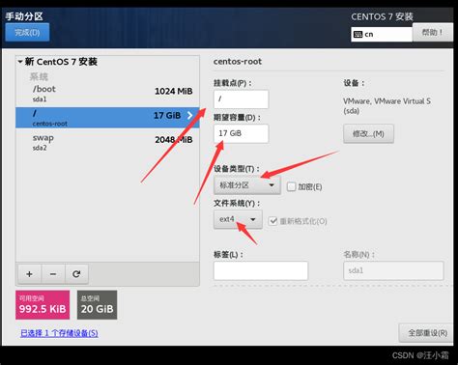Click the VMware Virtual S (sda) device text

click(386, 106)
